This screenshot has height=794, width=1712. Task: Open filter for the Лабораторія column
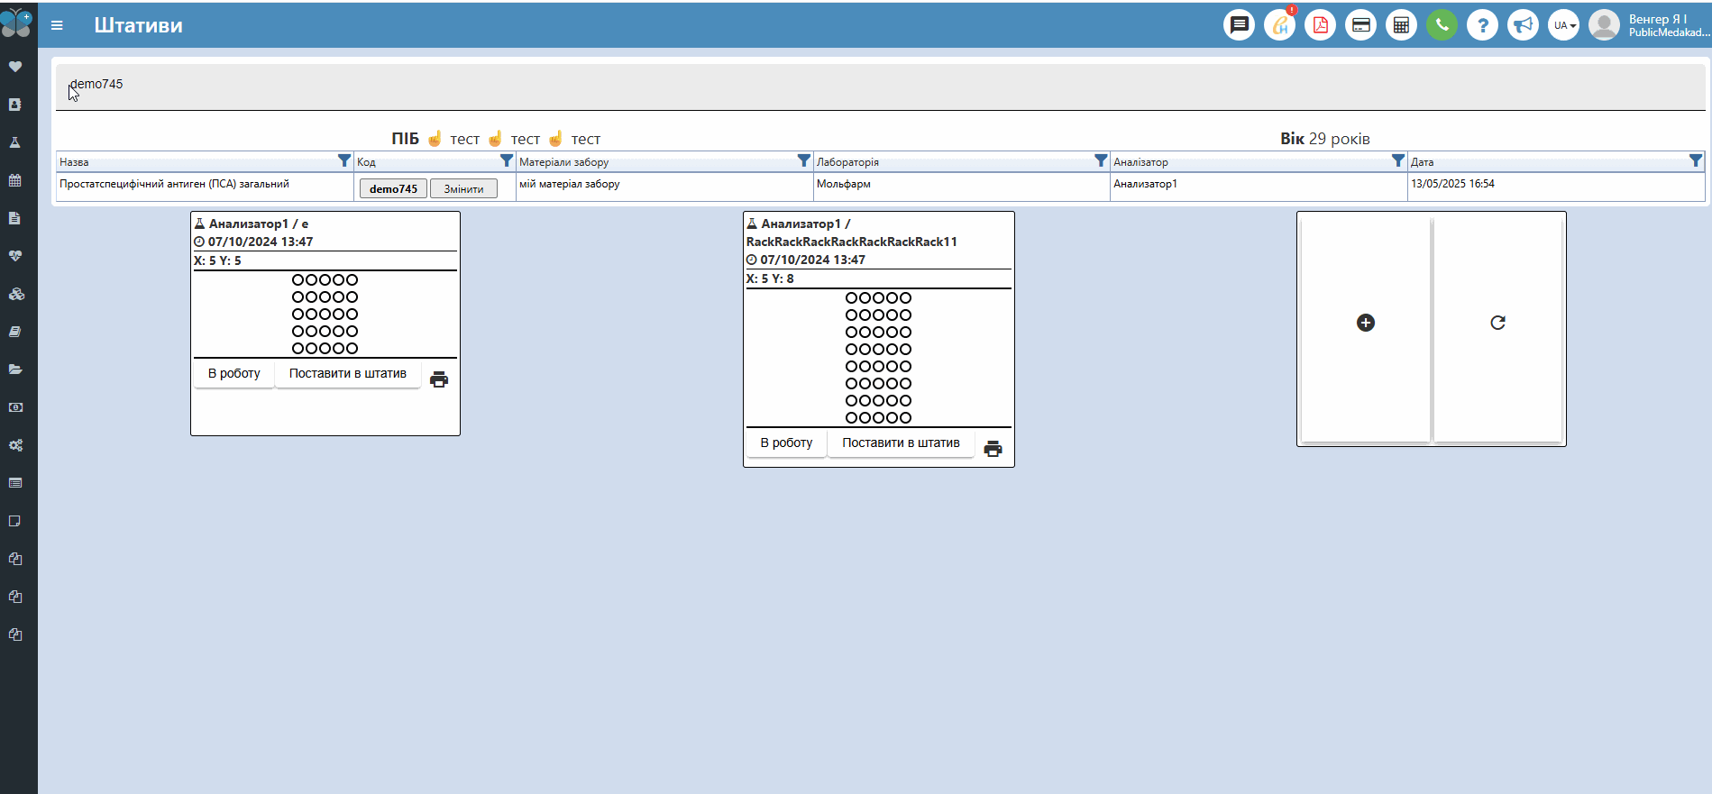point(1101,160)
